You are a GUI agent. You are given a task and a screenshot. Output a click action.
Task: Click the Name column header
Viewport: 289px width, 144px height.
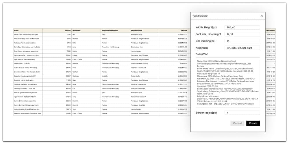click(x=28, y=30)
